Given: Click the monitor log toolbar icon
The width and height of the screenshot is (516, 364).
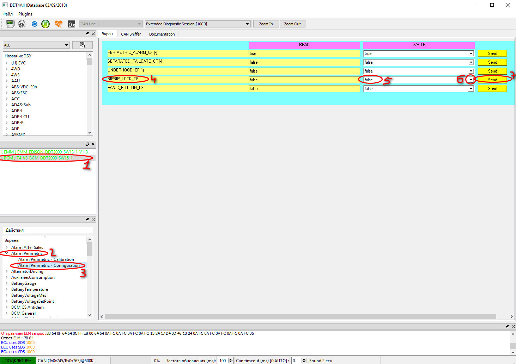Looking at the screenshot, I should [10, 24].
